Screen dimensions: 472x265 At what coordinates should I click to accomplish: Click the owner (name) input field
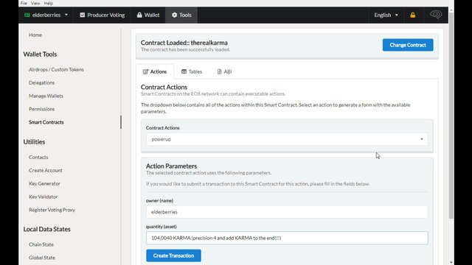pos(287,212)
